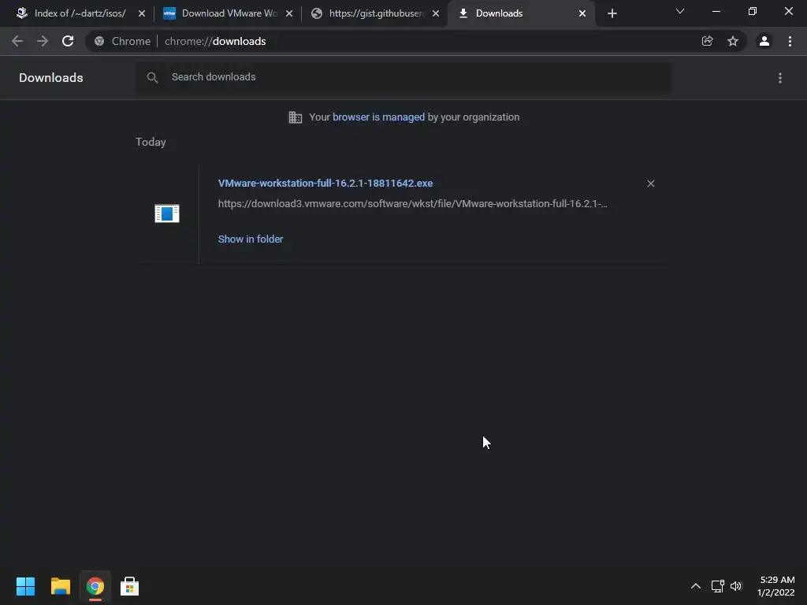The image size is (807, 605).
Task: Open File Explorer from taskbar
Action: coord(60,586)
